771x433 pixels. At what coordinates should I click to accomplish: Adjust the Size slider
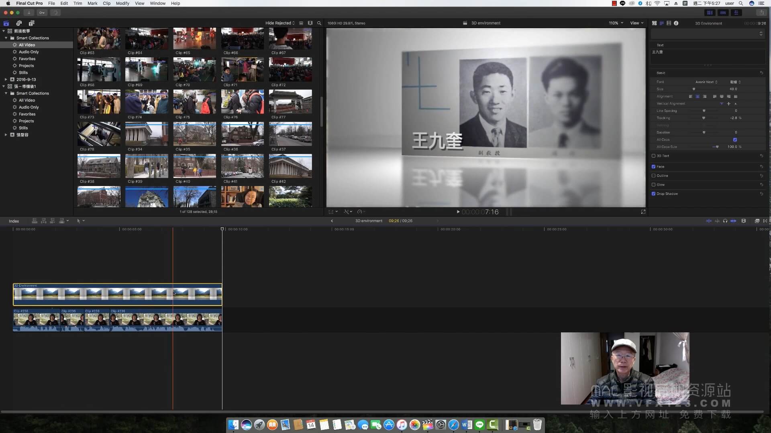694,89
